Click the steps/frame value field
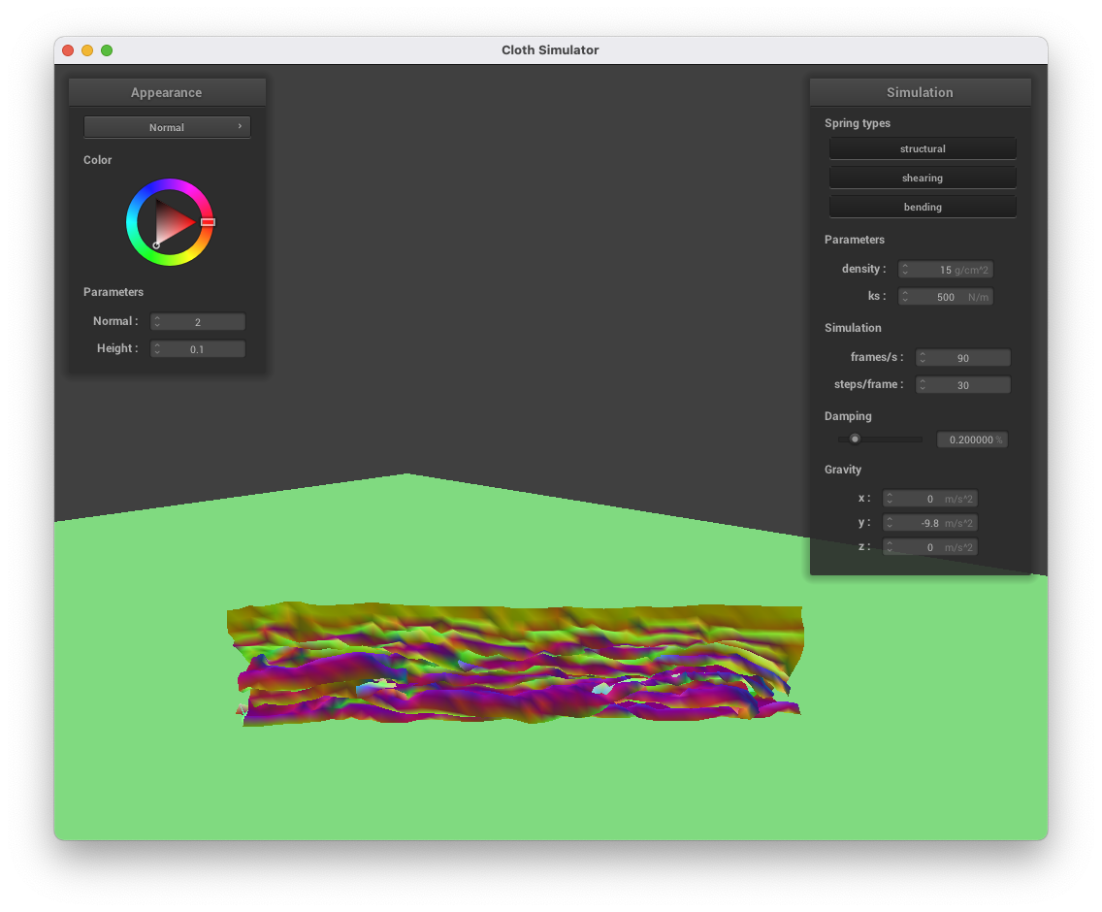Image resolution: width=1102 pixels, height=912 pixels. 963,385
